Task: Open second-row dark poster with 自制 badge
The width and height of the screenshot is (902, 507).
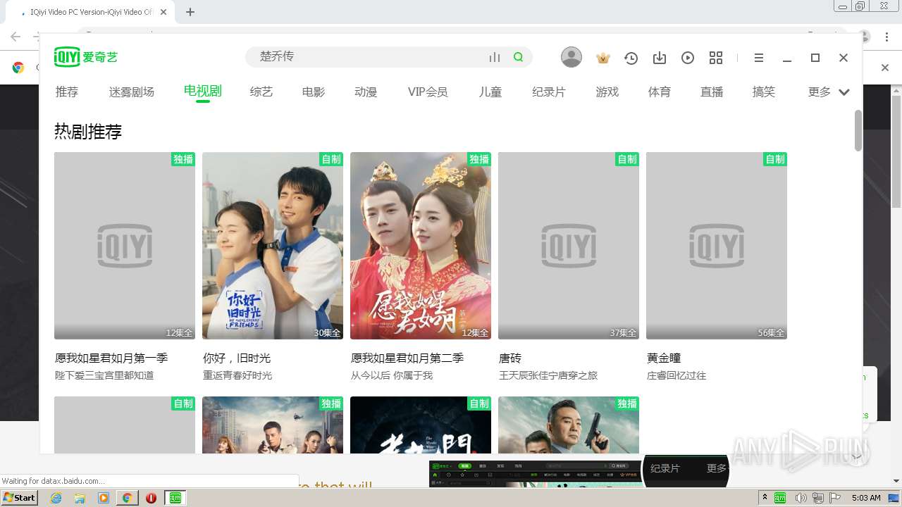Action: point(421,425)
